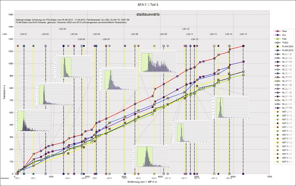Click the HST 2 stop label
296x186 pixels.
(33, 178)
